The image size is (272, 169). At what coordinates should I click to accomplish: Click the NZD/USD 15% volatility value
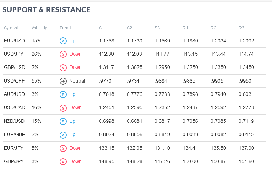[36, 121]
